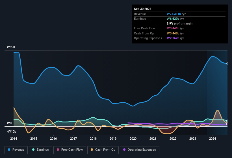Viewport: 232px width, 158px height.
Task: Toggle the Revenue series legend button
Action: point(16,150)
